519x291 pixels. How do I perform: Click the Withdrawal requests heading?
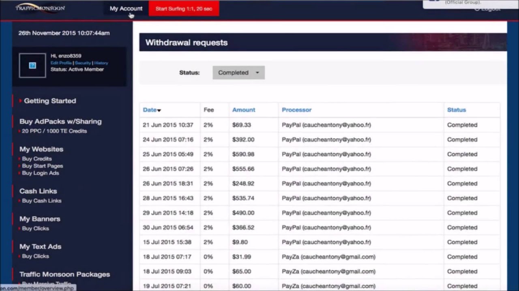click(187, 42)
